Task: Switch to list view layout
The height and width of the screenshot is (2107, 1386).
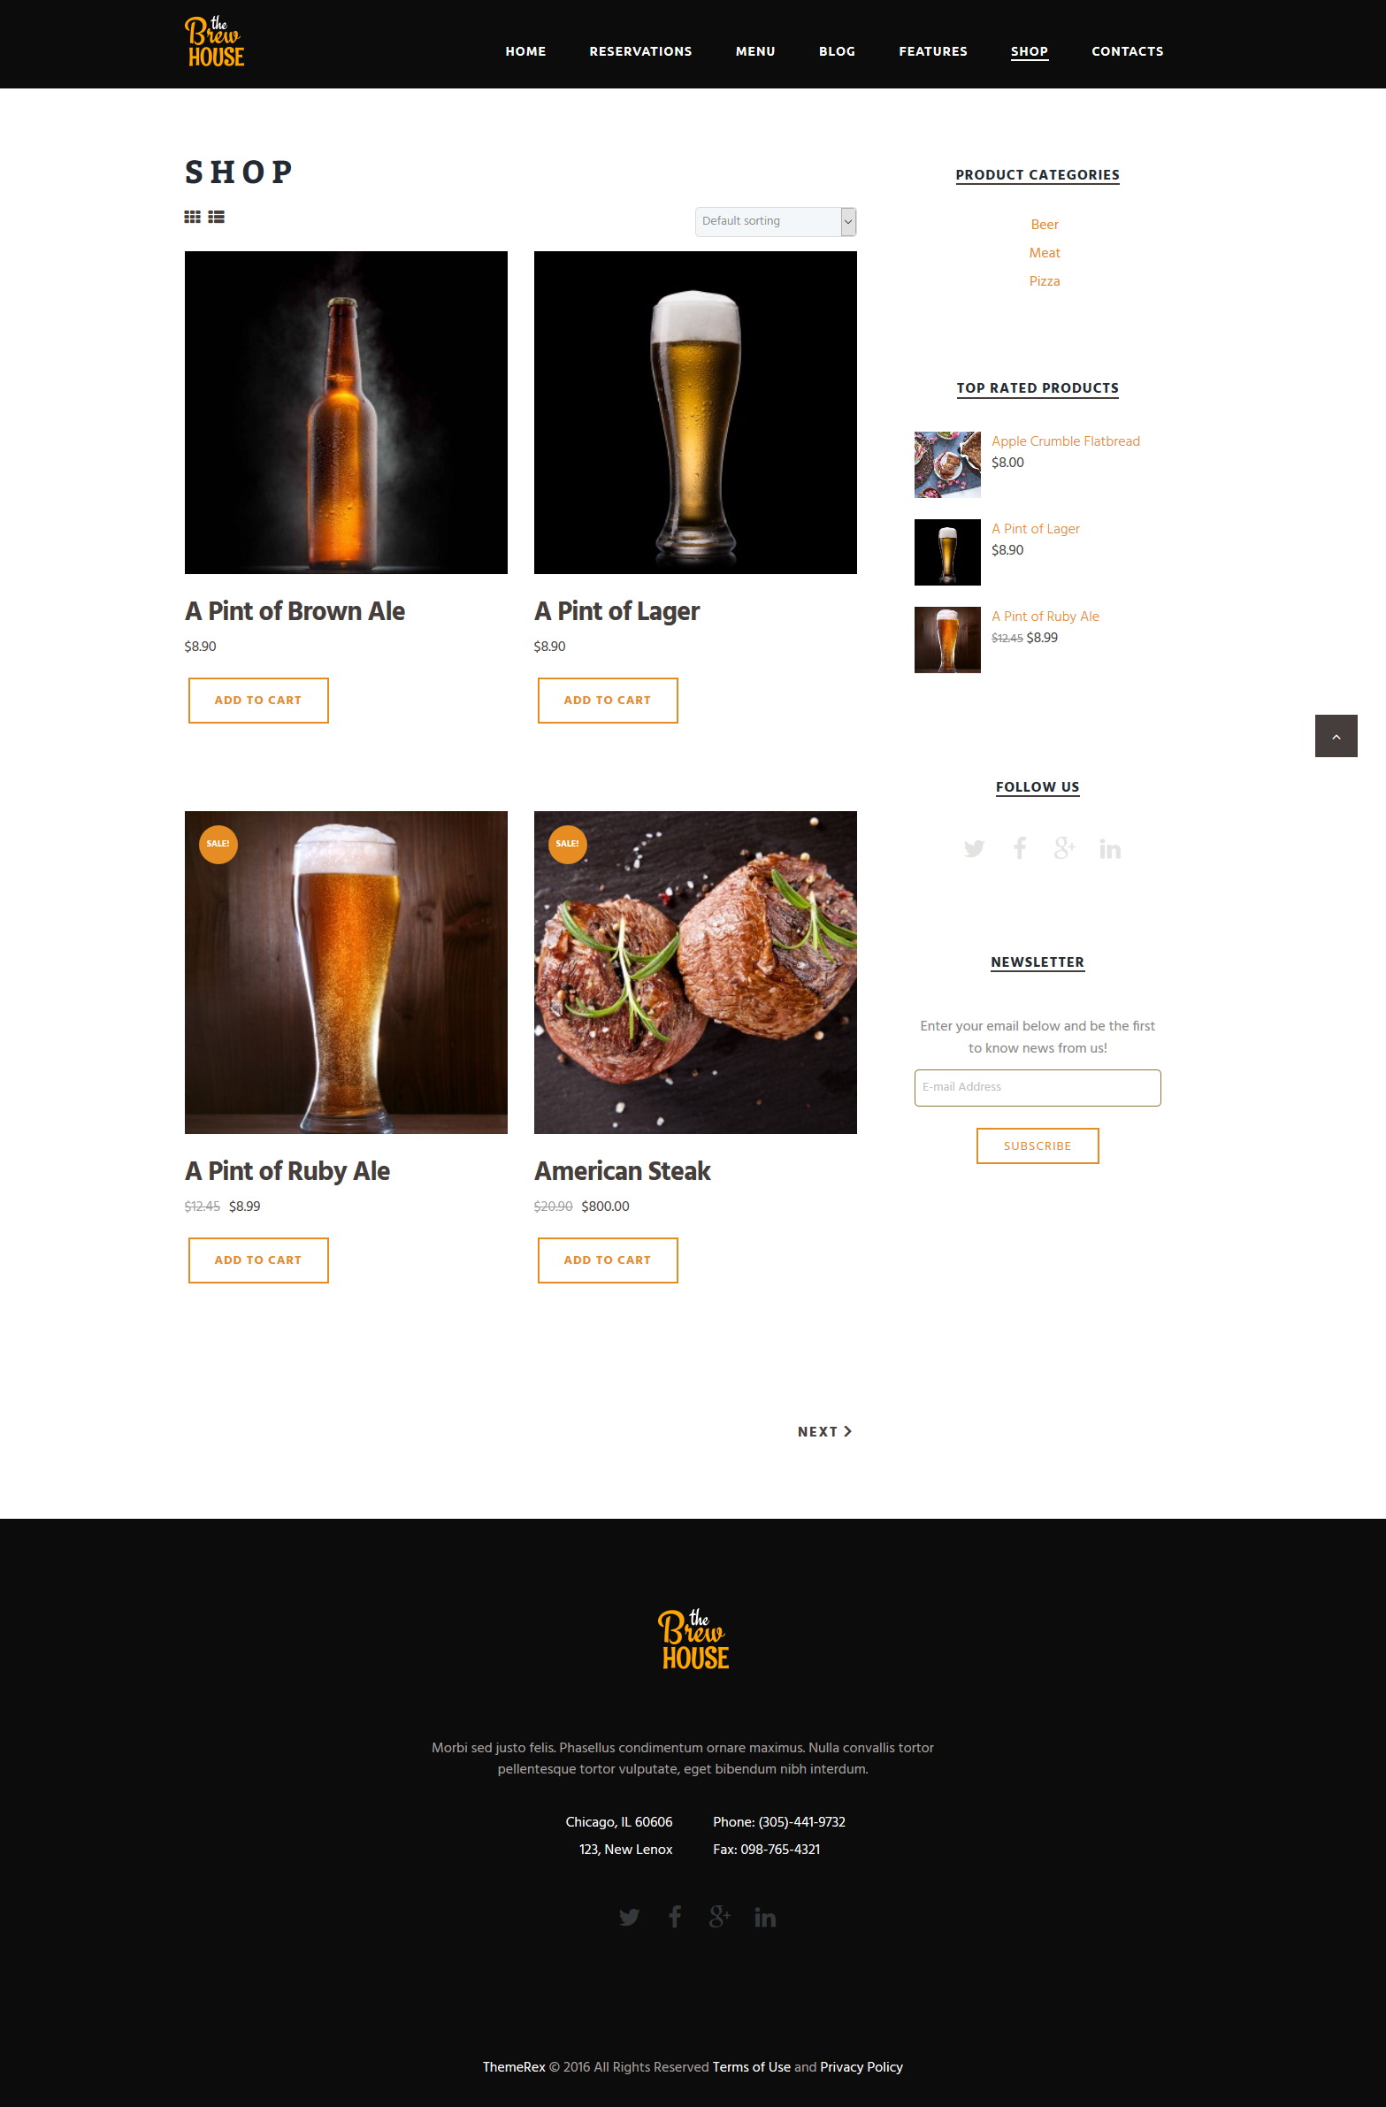Action: [x=216, y=217]
